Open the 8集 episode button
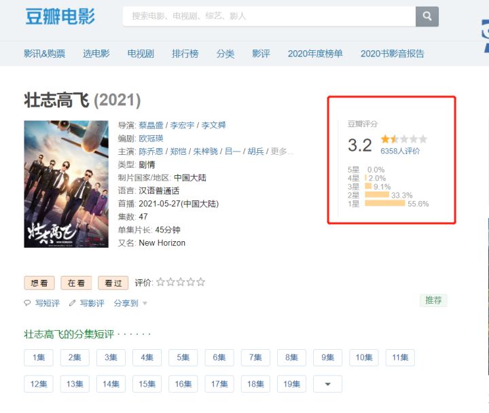The height and width of the screenshot is (413, 489). pyautogui.click(x=292, y=357)
